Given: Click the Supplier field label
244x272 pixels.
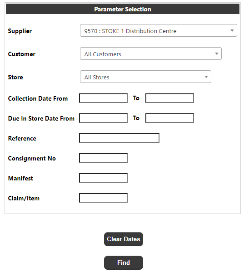Looking at the screenshot, I should (20, 31).
